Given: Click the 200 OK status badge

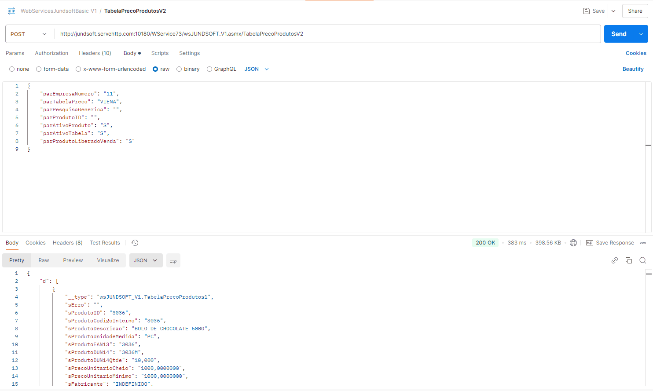Looking at the screenshot, I should click(x=485, y=243).
